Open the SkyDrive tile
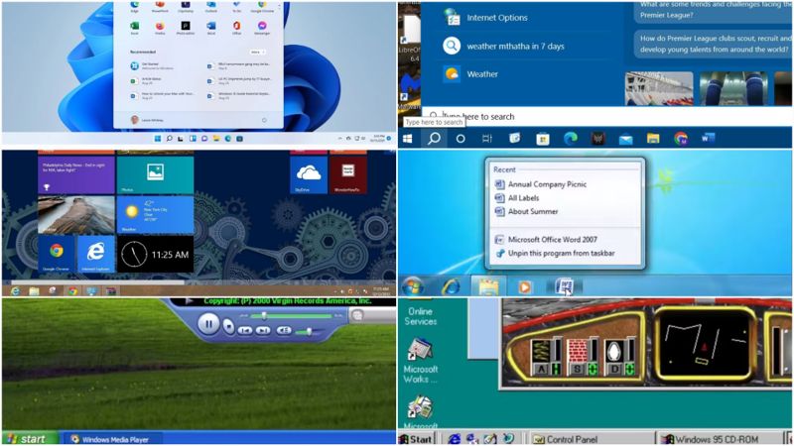794x446 pixels. (309, 175)
